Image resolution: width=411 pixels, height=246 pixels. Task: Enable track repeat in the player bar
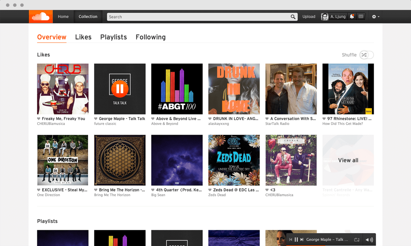(x=357, y=240)
